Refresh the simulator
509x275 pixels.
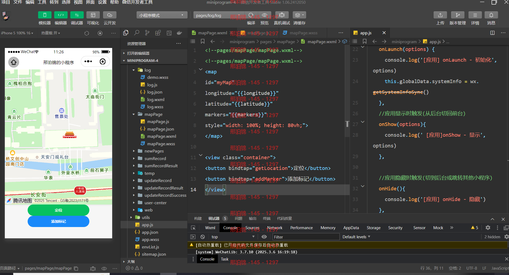click(87, 33)
